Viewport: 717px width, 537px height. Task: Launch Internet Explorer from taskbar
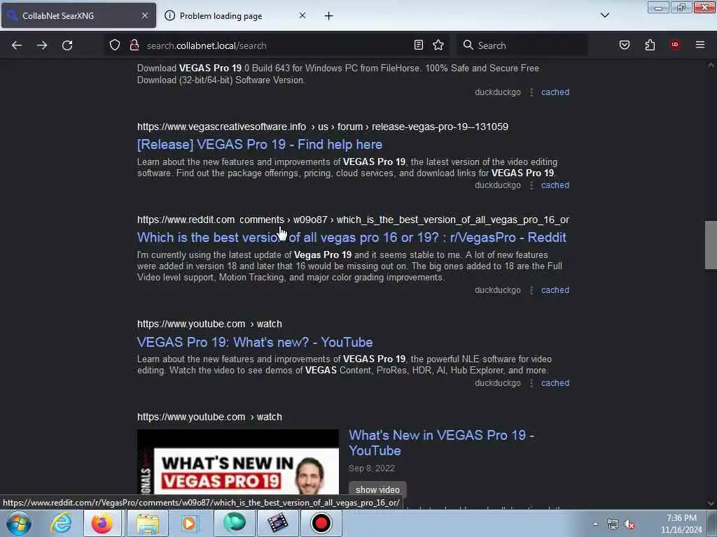click(x=61, y=523)
